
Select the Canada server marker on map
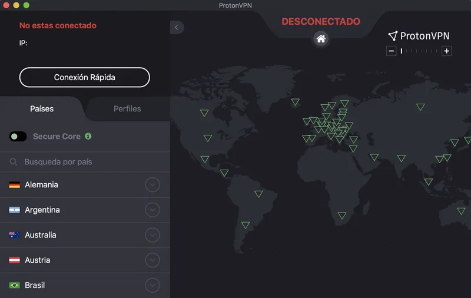(204, 113)
